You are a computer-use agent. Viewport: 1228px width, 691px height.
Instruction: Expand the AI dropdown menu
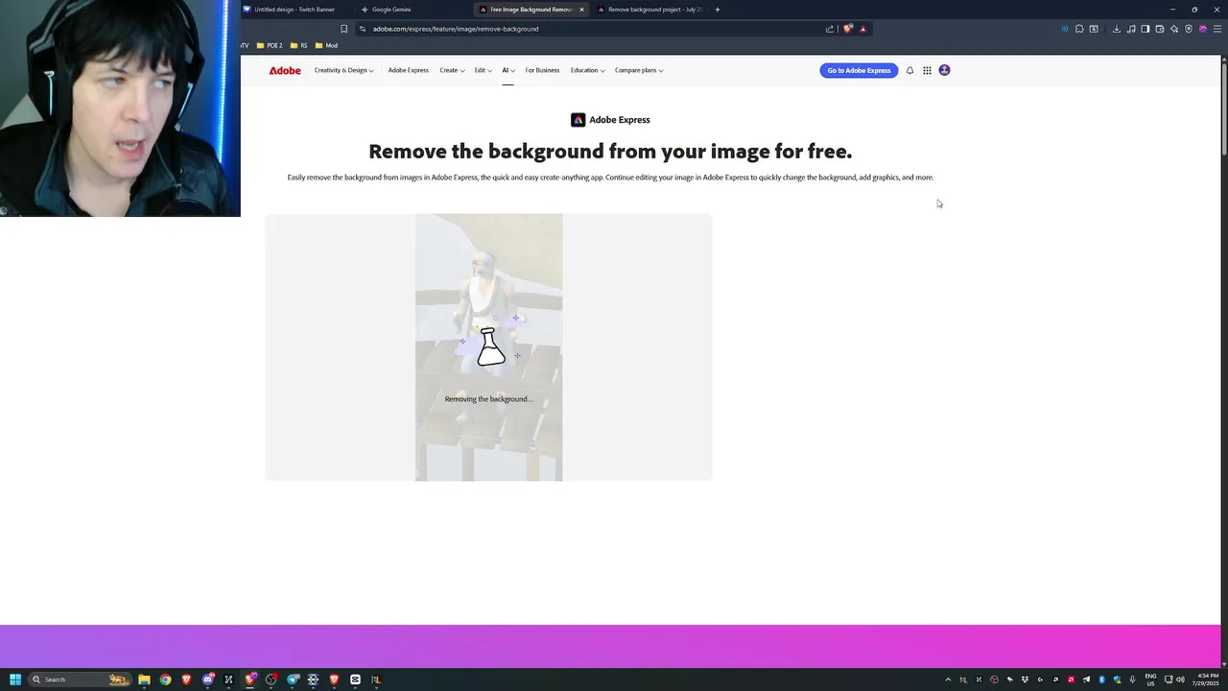508,70
